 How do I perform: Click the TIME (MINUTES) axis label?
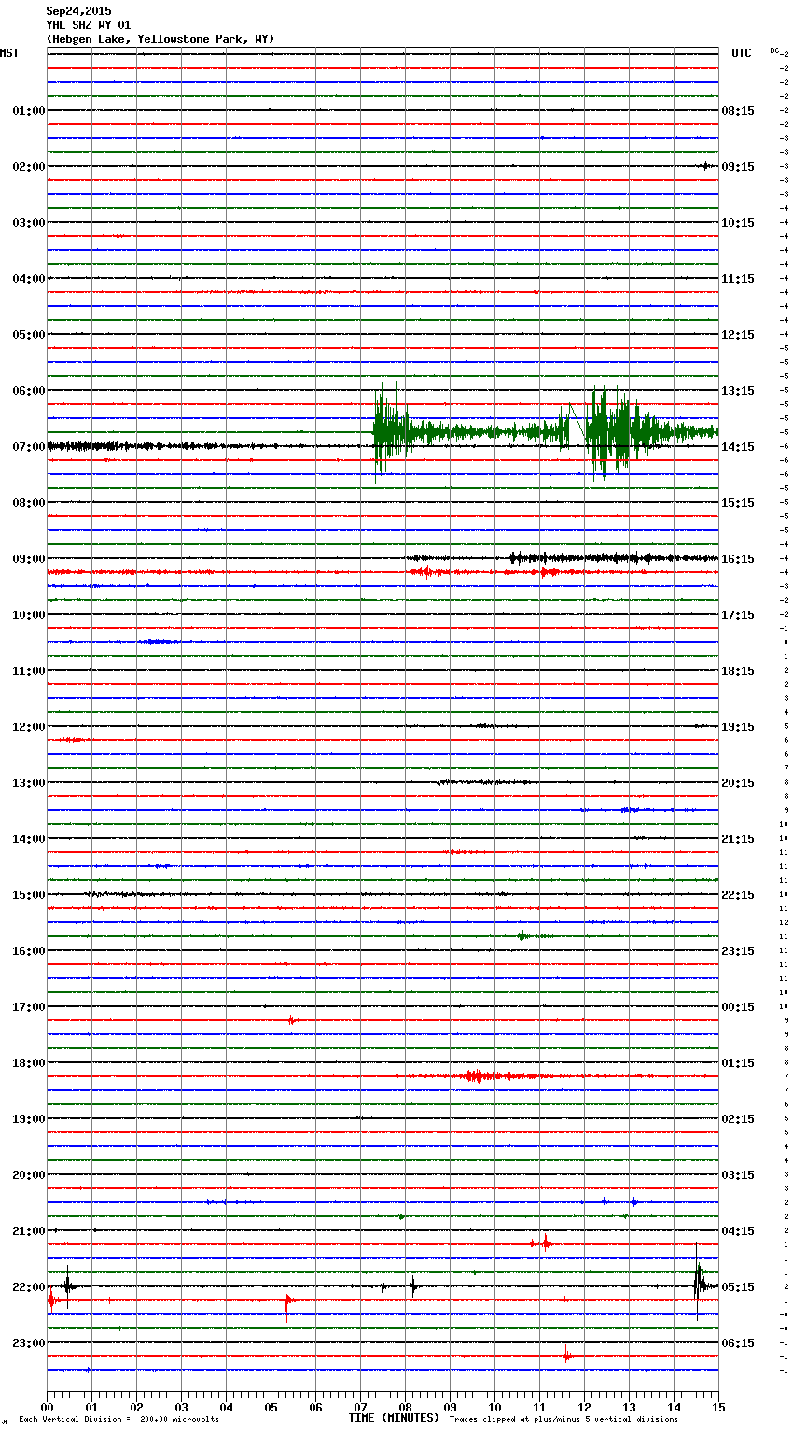[394, 1418]
